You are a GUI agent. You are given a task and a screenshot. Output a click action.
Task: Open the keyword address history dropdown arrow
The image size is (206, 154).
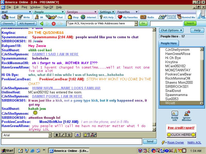pyautogui.click(x=136, y=24)
